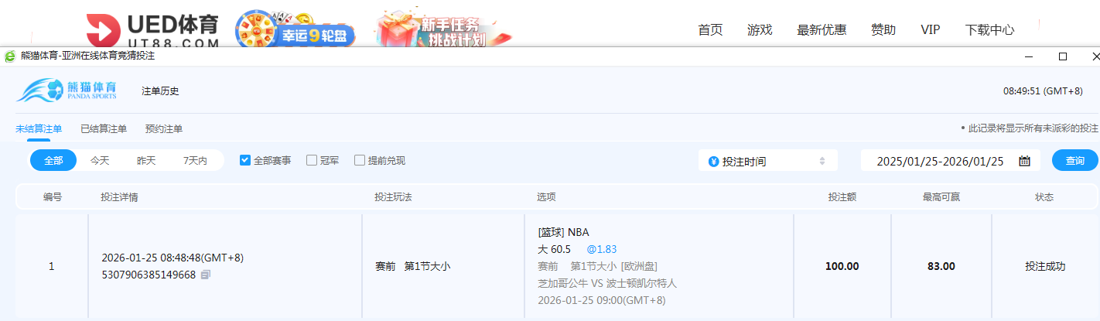Minimize the 熊猫体育 window
The width and height of the screenshot is (1100, 321).
tap(1029, 56)
